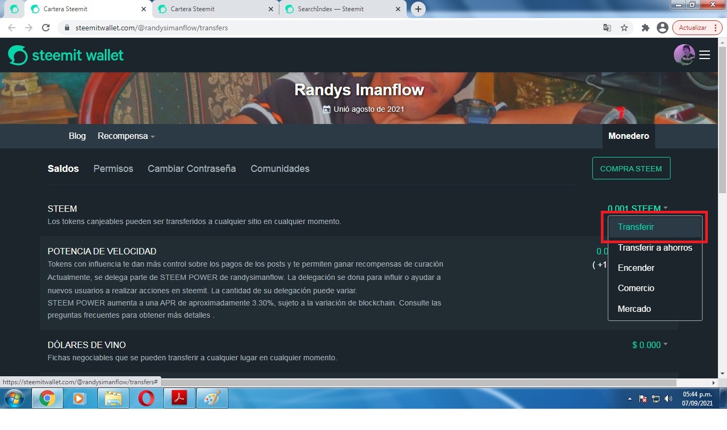Open the Opera browser taskbar icon
Image resolution: width=727 pixels, height=430 pixels.
(x=146, y=399)
